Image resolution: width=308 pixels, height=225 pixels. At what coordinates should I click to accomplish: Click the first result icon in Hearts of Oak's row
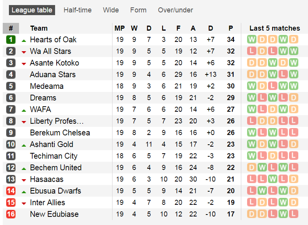[x=252, y=40]
